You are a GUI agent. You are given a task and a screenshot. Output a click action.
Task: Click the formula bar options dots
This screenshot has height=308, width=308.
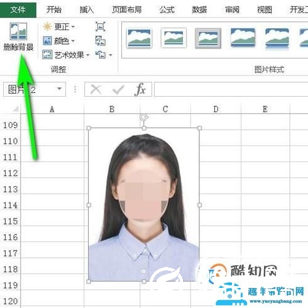75,89
